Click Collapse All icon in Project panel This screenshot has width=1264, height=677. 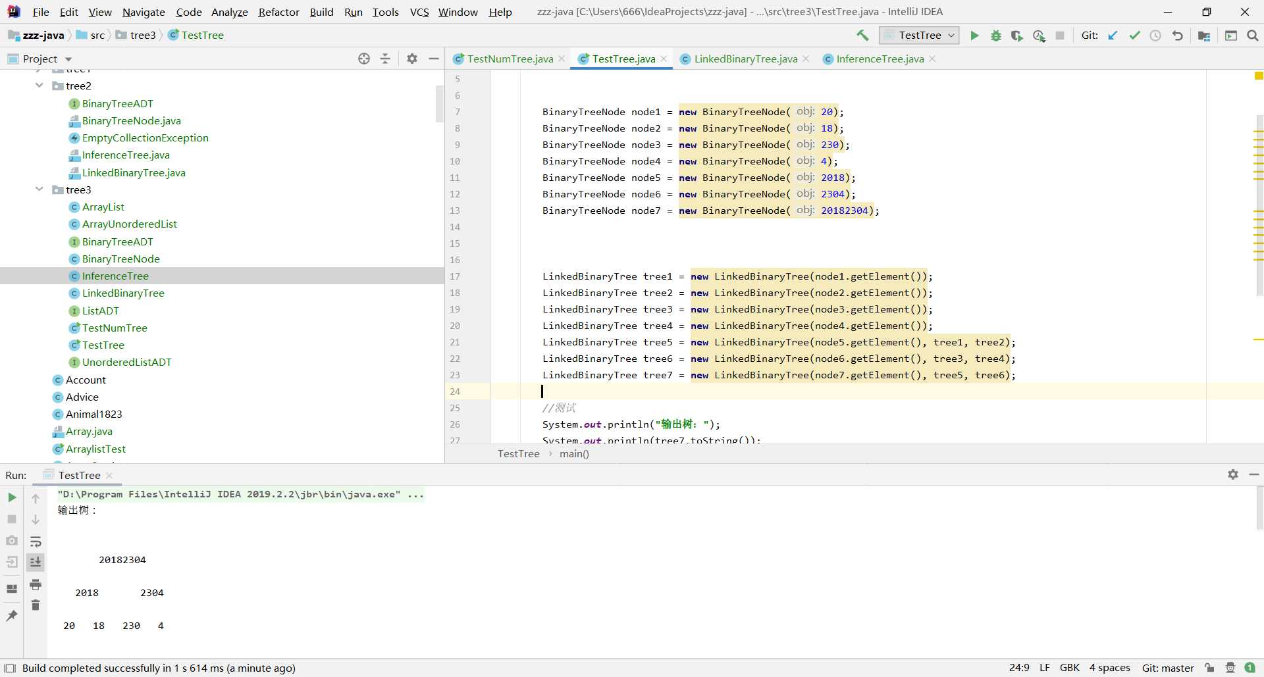pyautogui.click(x=385, y=59)
